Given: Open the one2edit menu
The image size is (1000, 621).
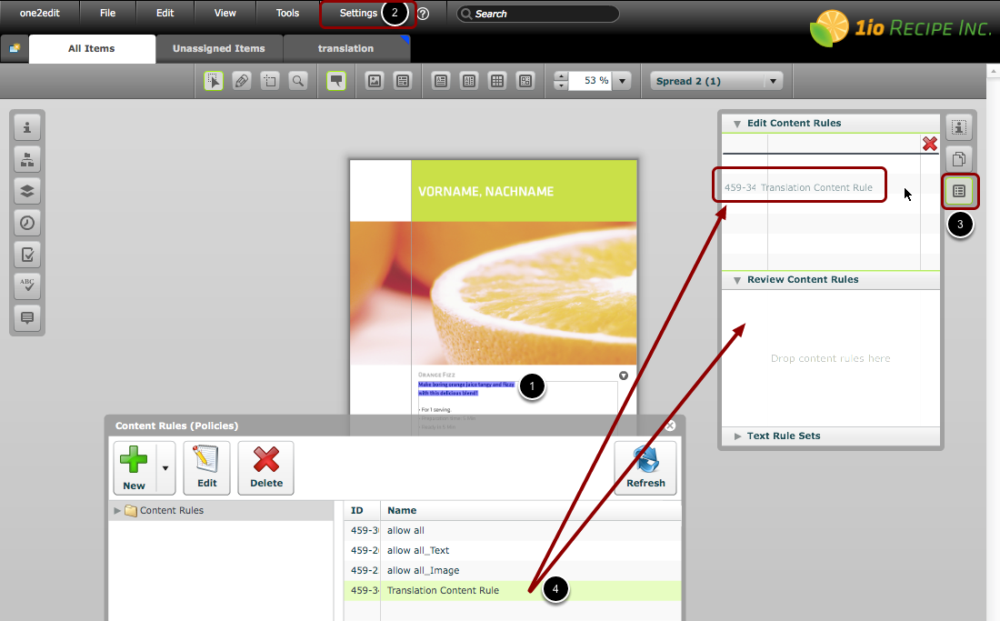Looking at the screenshot, I should coord(39,13).
